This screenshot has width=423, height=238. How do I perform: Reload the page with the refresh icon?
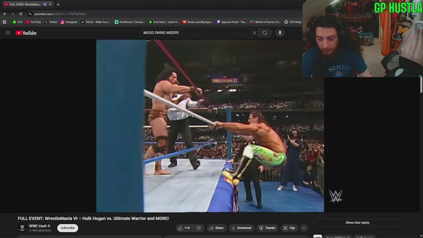[x=20, y=14]
